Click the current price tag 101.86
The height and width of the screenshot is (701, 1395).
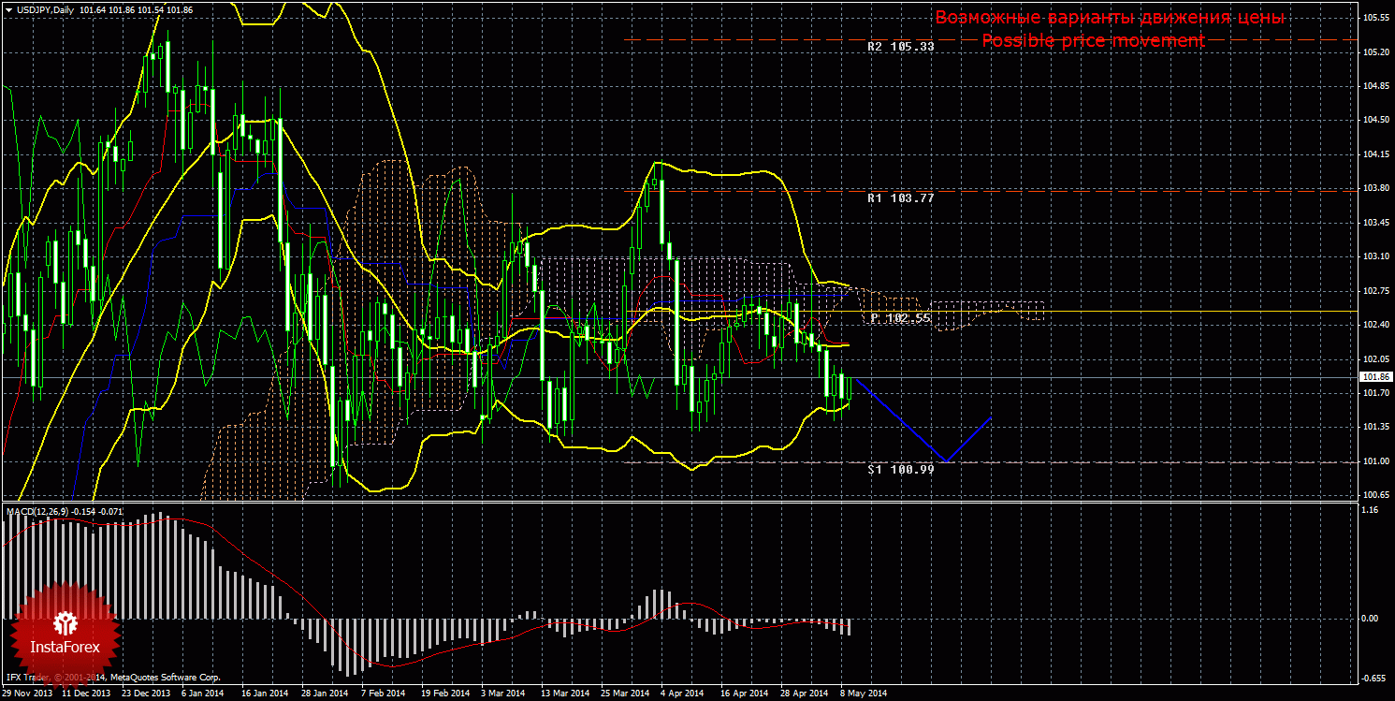1374,376
